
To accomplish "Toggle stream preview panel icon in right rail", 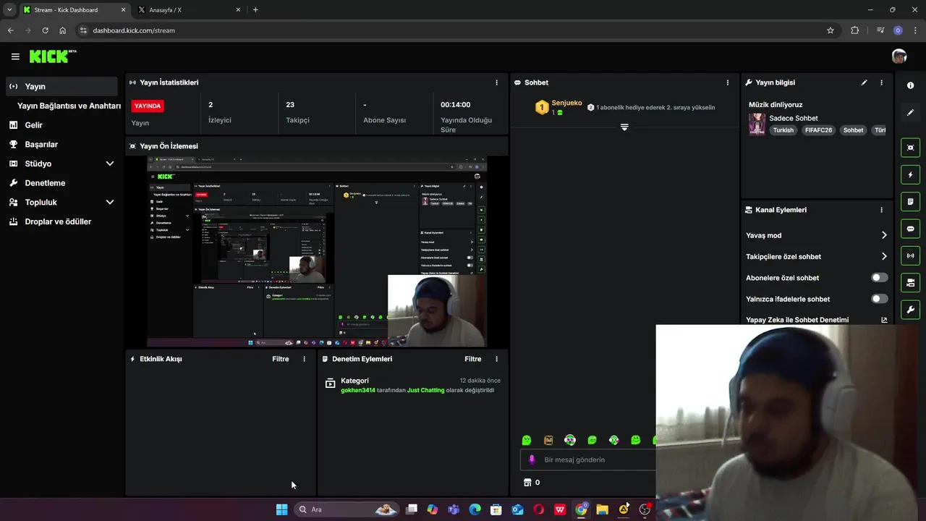I will coord(910,148).
